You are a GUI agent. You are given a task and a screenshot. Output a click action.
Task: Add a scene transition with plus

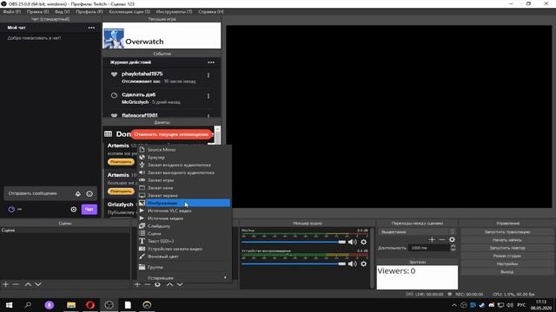pyautogui.click(x=432, y=240)
